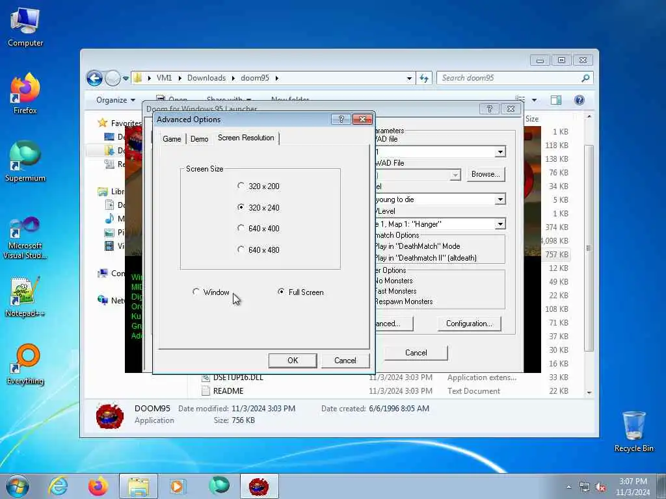Open Explorer help icon
The image size is (666, 499).
pyautogui.click(x=579, y=100)
